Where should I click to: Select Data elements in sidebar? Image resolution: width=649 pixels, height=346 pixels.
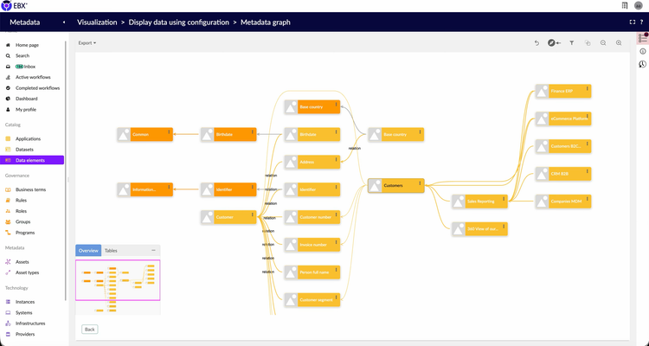coord(32,160)
